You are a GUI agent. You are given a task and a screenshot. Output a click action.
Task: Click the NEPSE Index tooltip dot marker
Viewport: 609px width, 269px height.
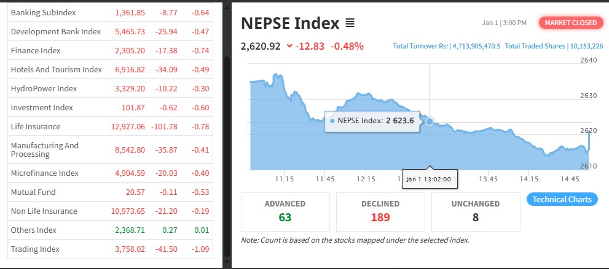tap(332, 121)
